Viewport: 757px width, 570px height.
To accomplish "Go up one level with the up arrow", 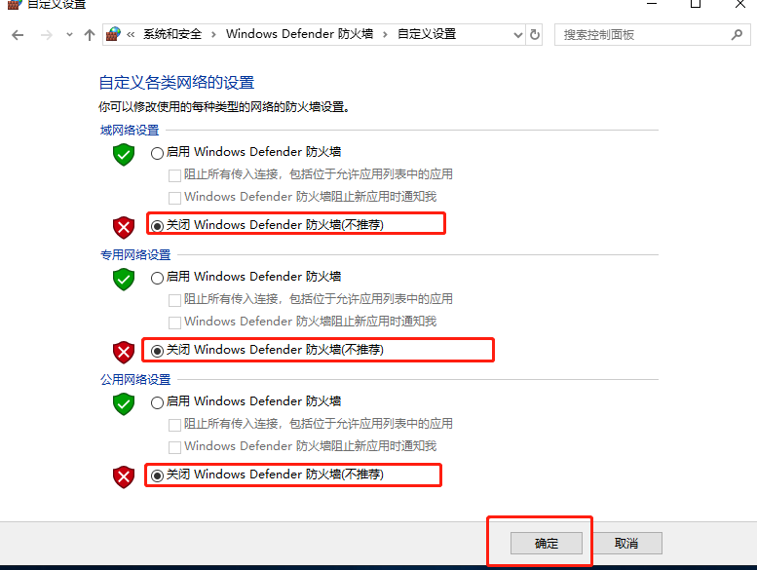I will pyautogui.click(x=90, y=35).
